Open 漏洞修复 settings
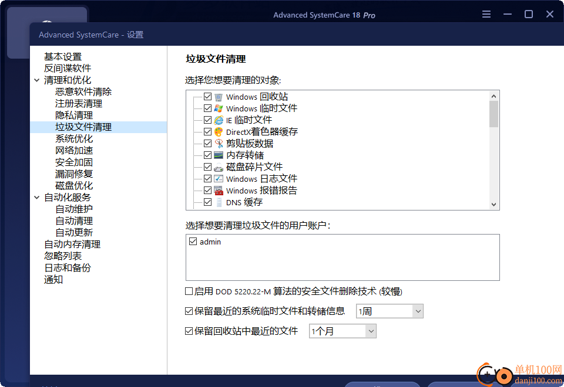This screenshot has width=564, height=387. [74, 174]
